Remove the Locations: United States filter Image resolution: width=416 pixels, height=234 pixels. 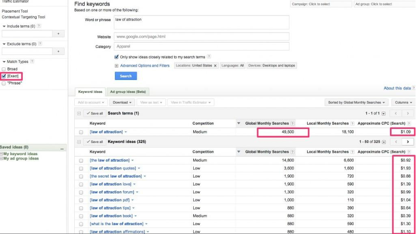point(215,65)
